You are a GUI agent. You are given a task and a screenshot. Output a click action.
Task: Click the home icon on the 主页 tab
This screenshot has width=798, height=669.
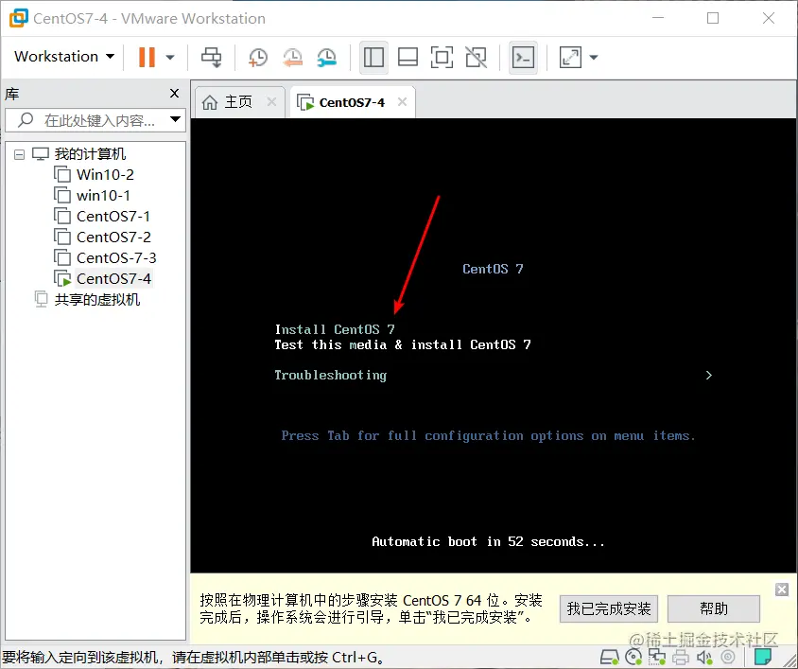click(210, 102)
